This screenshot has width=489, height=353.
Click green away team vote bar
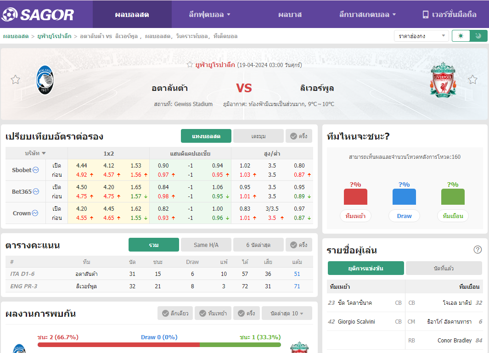[x=453, y=196]
